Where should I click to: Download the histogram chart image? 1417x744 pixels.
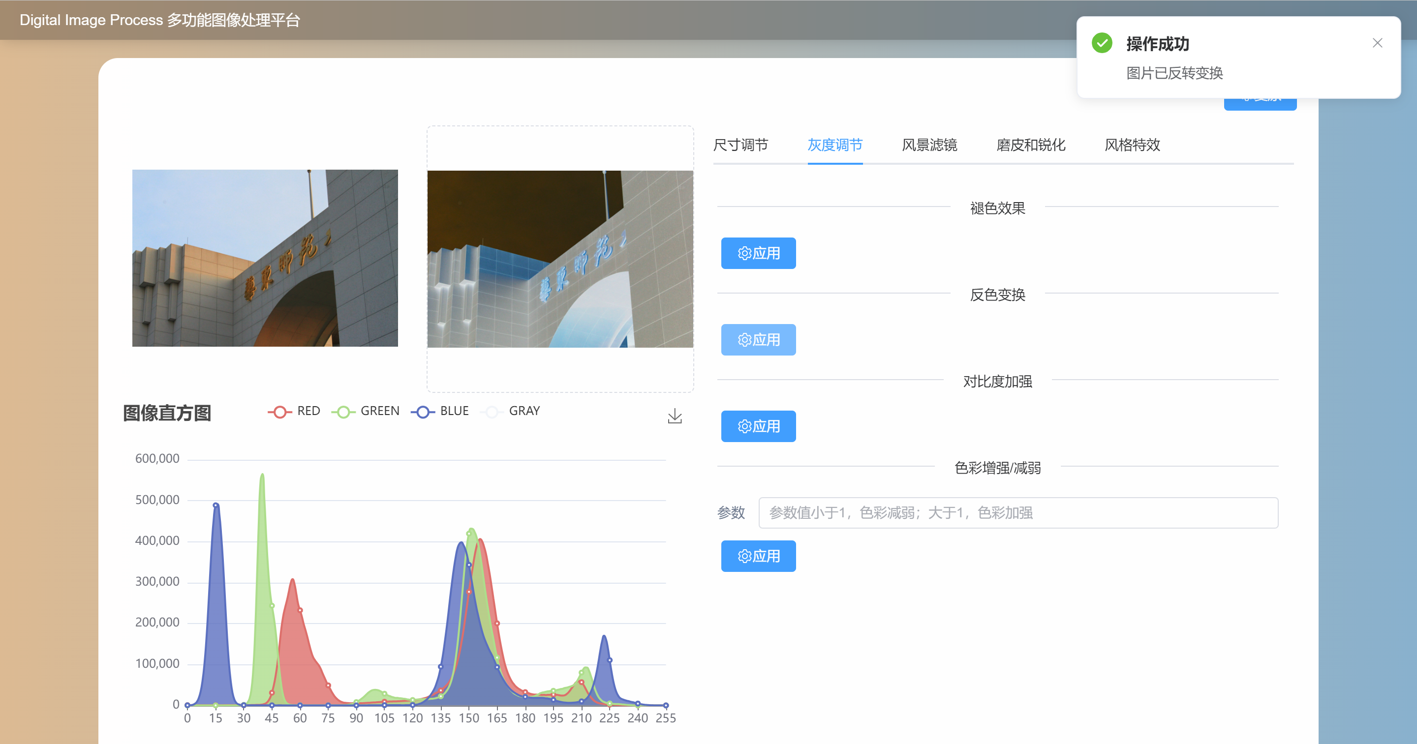[x=675, y=417]
